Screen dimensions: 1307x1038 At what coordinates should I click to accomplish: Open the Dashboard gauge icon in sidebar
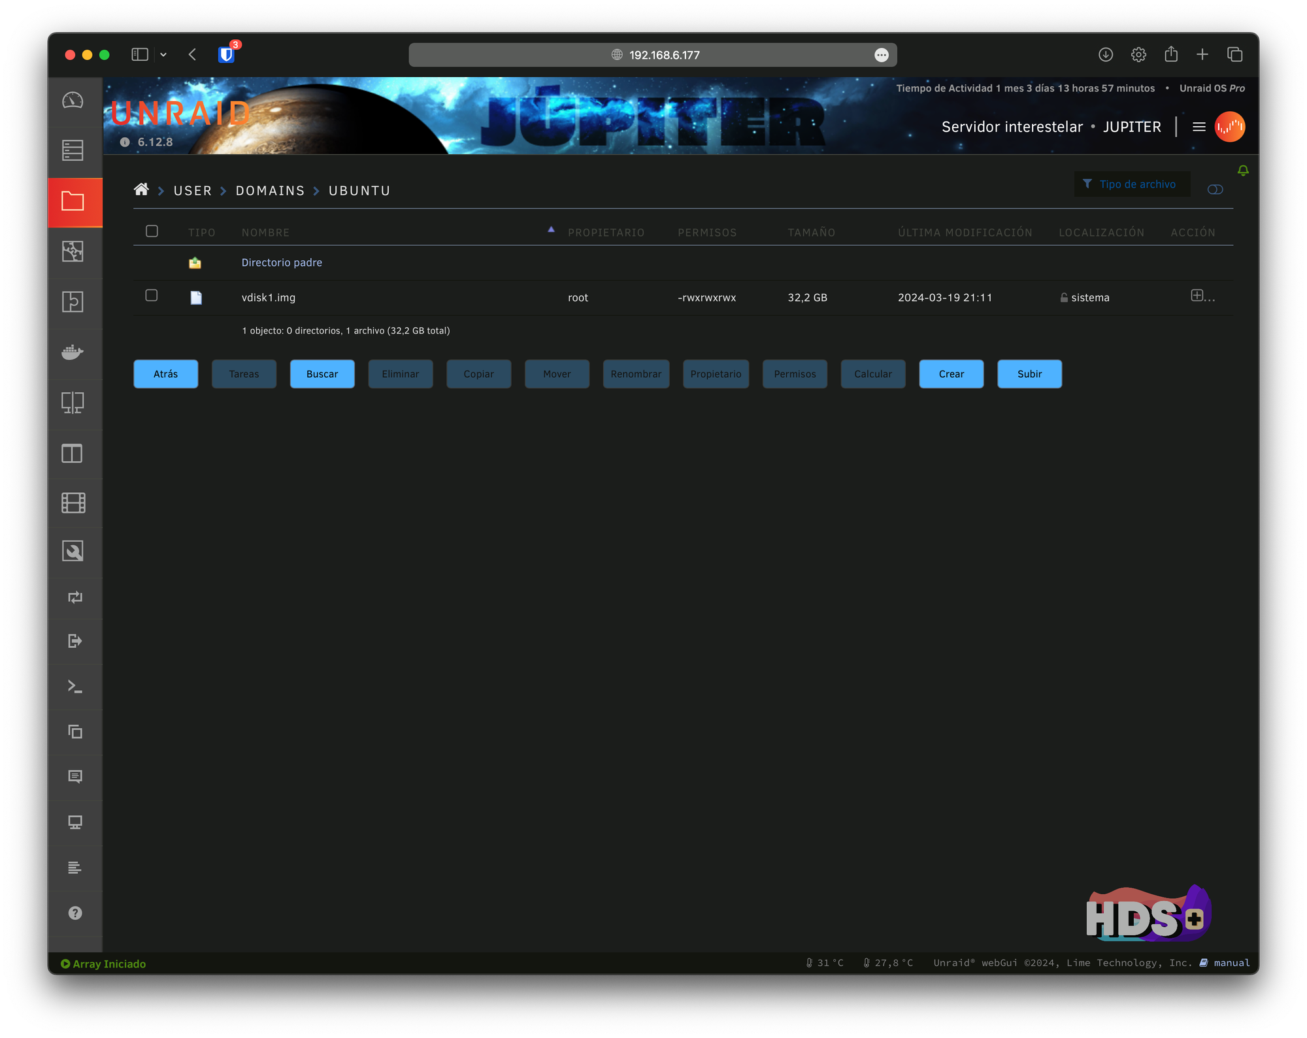click(73, 101)
